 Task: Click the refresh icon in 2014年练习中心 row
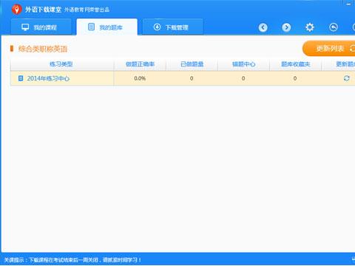[x=346, y=78]
